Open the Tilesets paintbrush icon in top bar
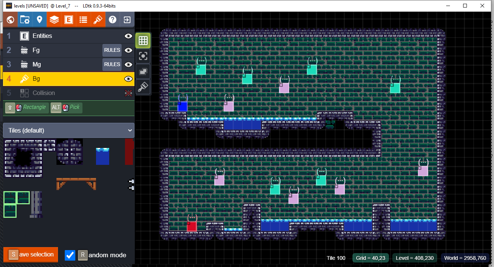 coord(98,20)
